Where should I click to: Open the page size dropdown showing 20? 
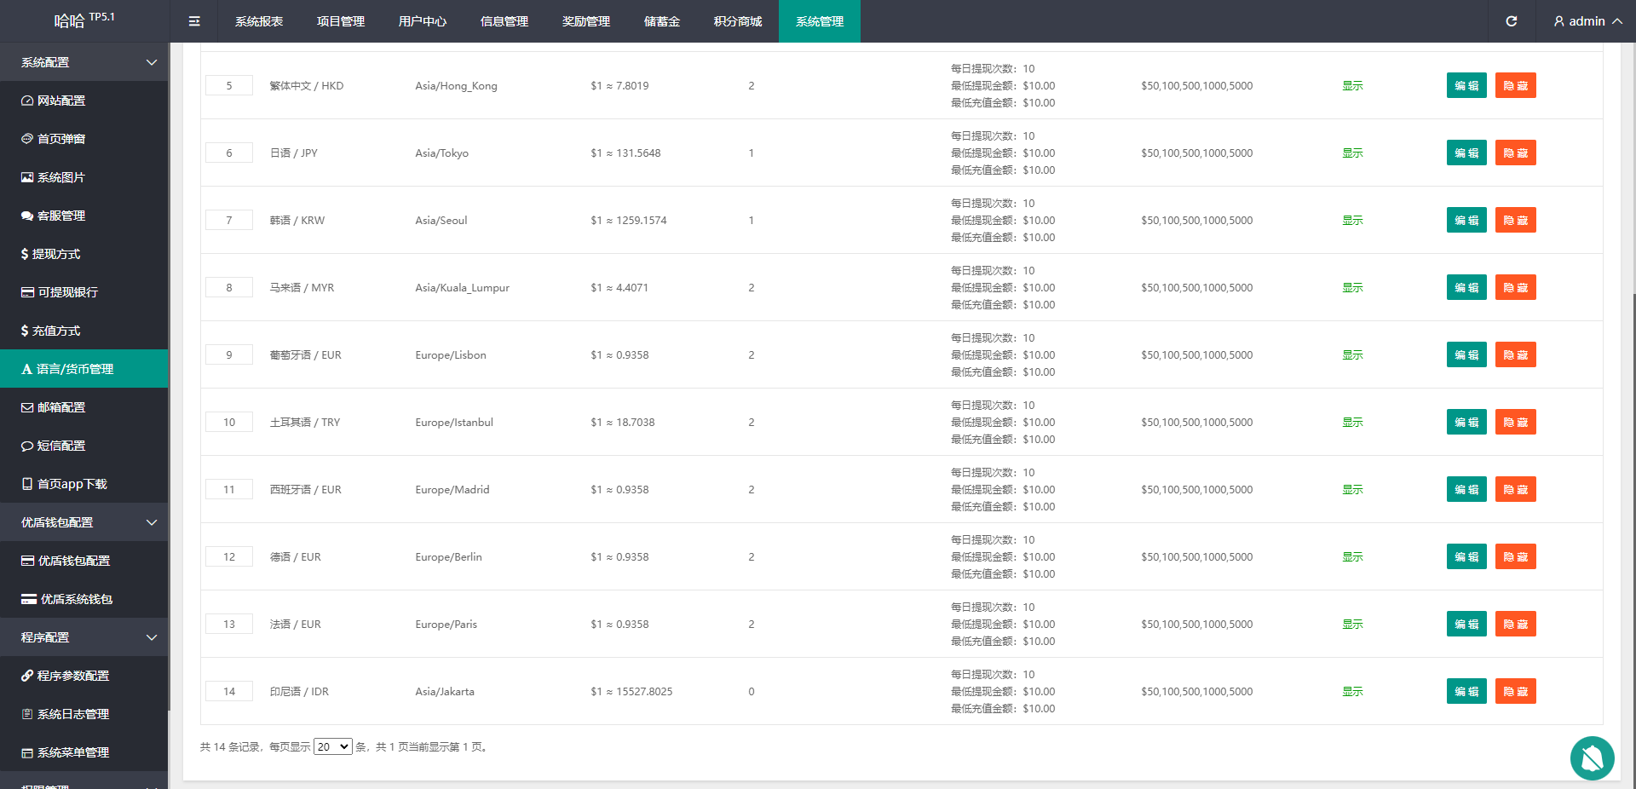coord(332,747)
